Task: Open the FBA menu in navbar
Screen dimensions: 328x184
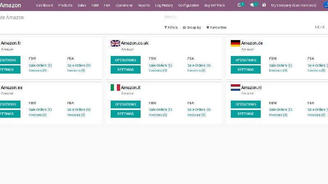Action: 107,5
